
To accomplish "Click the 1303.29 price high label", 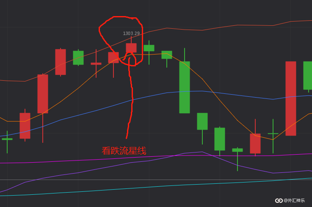I will 131,33.
